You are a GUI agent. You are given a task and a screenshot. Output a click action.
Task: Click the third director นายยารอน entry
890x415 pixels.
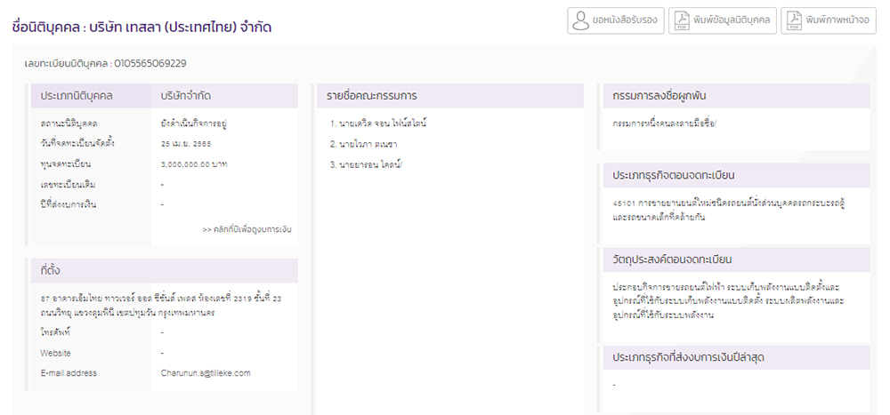click(x=367, y=165)
